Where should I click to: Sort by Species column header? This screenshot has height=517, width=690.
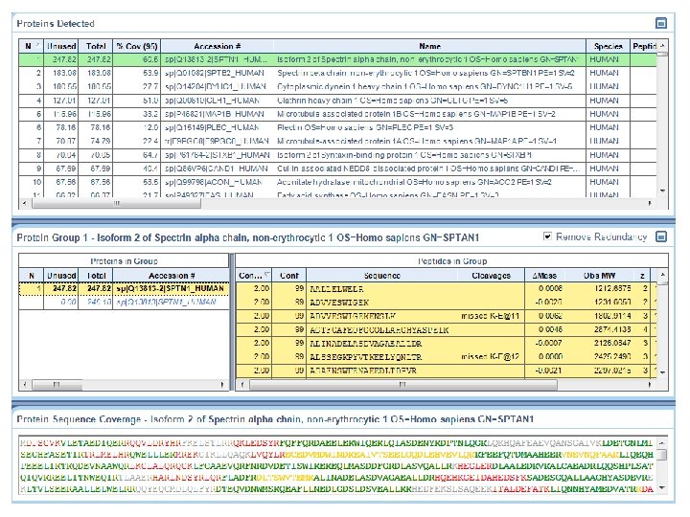pos(609,46)
